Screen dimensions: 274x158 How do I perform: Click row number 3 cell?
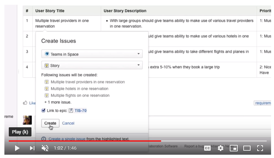coord(27,52)
